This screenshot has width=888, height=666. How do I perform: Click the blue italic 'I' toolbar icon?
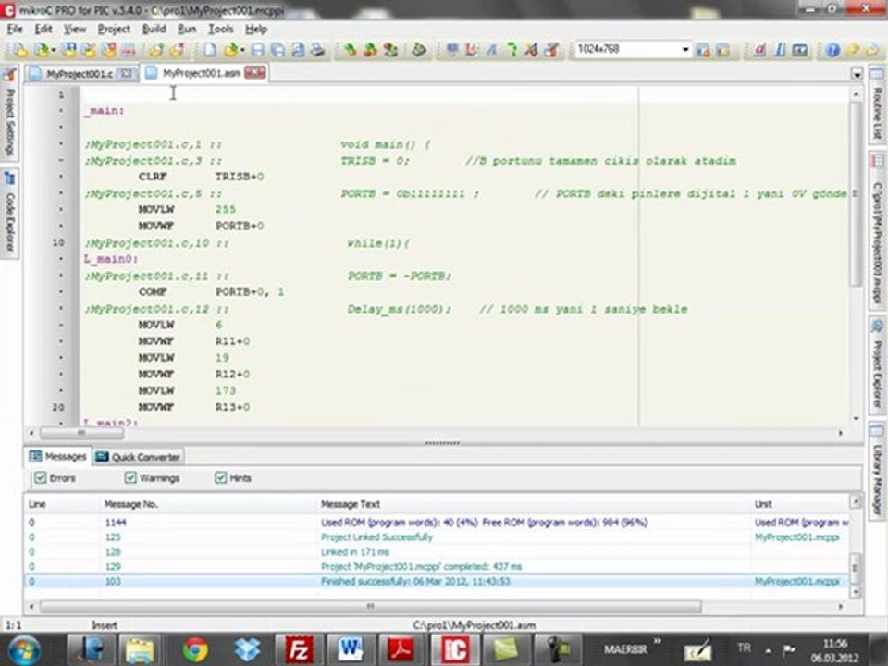(780, 50)
